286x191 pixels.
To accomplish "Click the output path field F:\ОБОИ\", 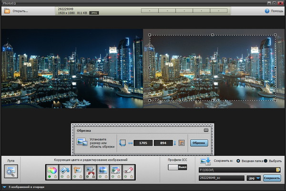I will [239, 170].
